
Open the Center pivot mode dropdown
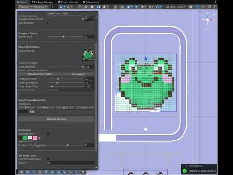tap(26, 7)
